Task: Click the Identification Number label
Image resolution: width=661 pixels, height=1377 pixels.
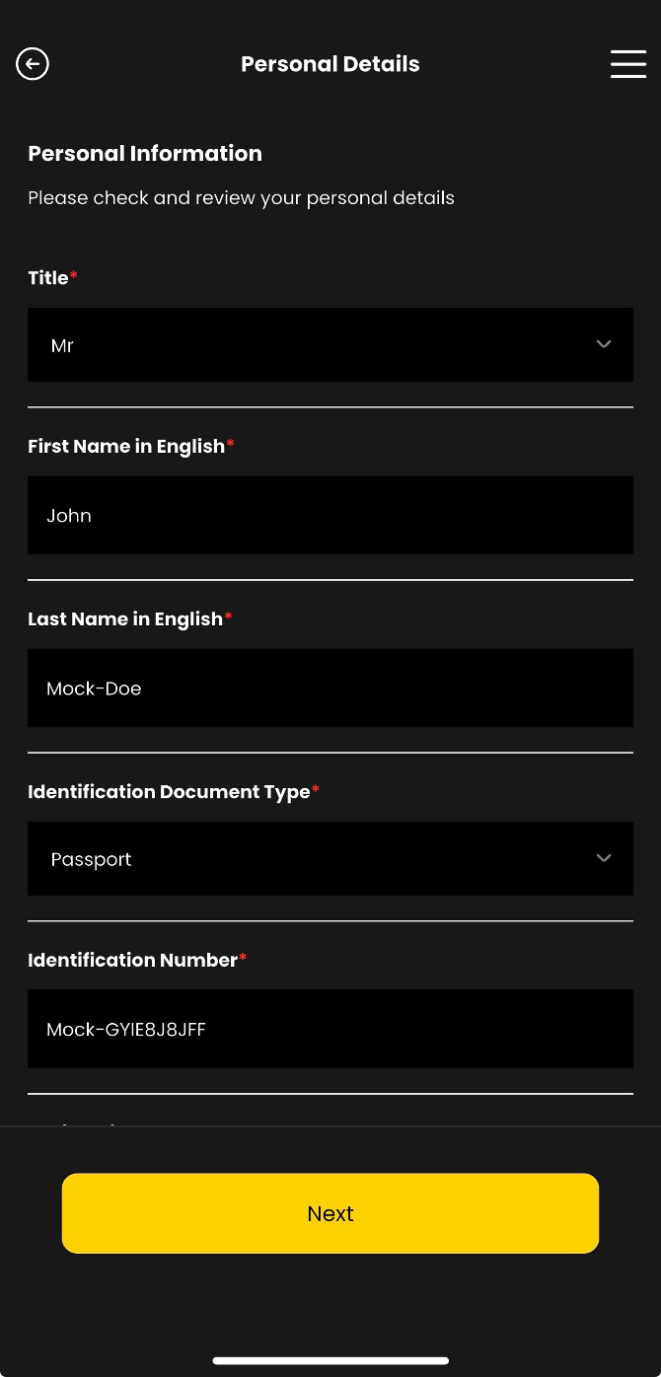Action: [x=133, y=960]
